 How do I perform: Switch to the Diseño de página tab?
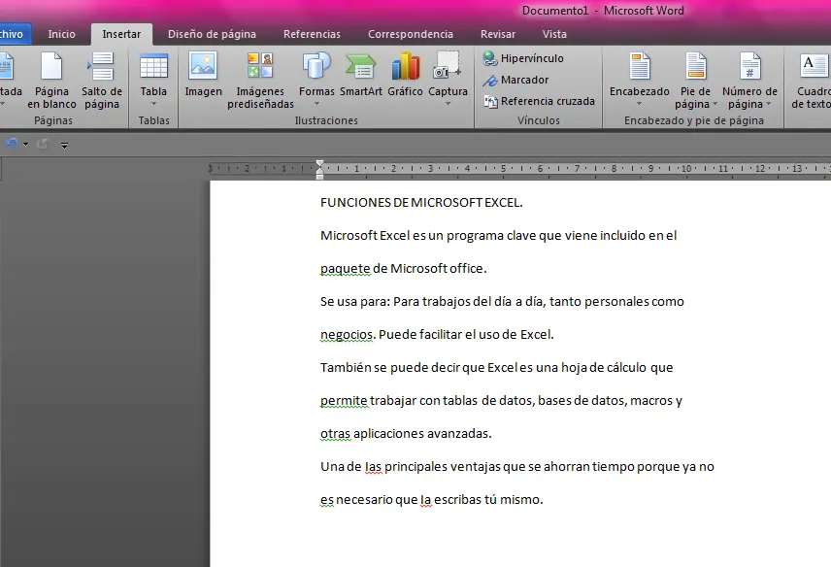(212, 34)
